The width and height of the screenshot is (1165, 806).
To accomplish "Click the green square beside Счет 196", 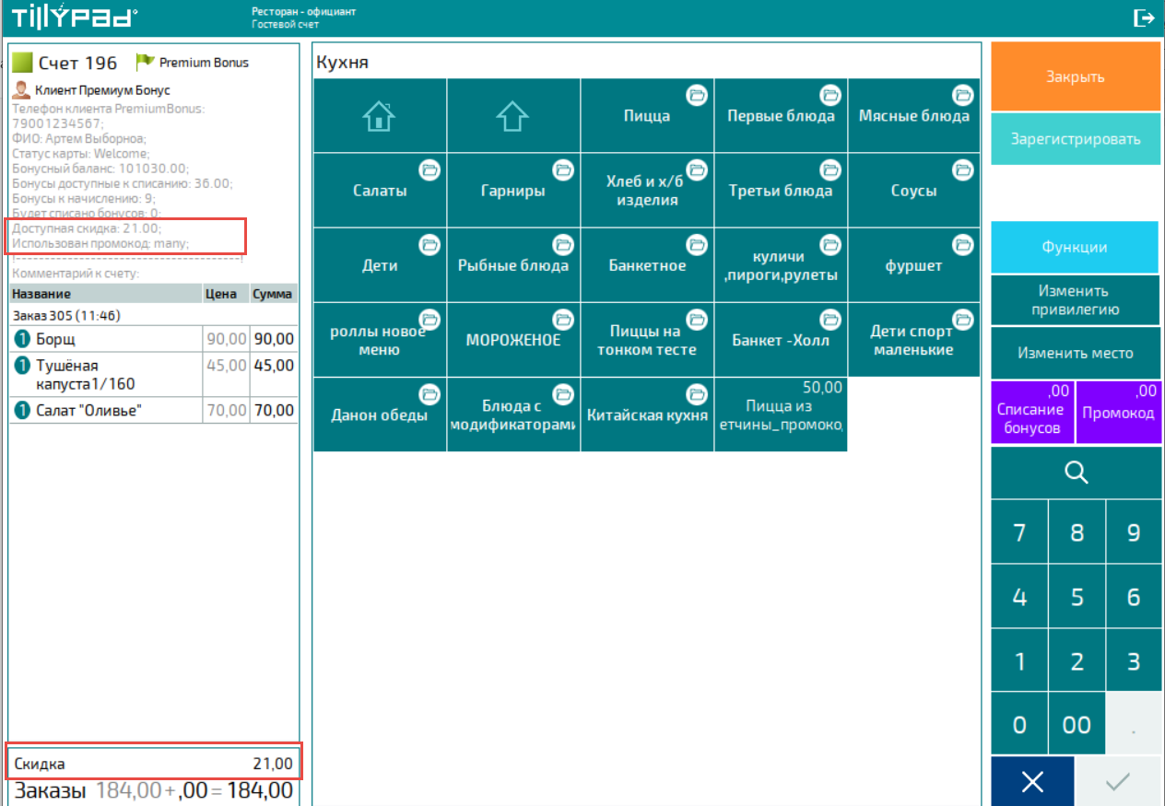I will [22, 63].
